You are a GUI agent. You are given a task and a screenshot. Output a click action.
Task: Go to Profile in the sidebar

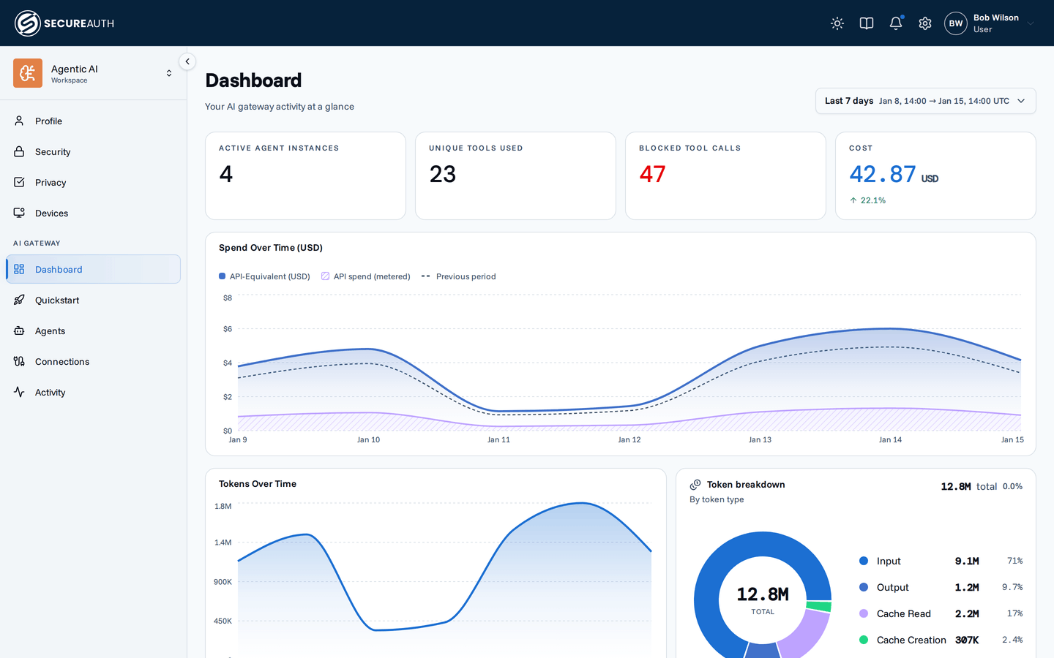tap(93, 121)
